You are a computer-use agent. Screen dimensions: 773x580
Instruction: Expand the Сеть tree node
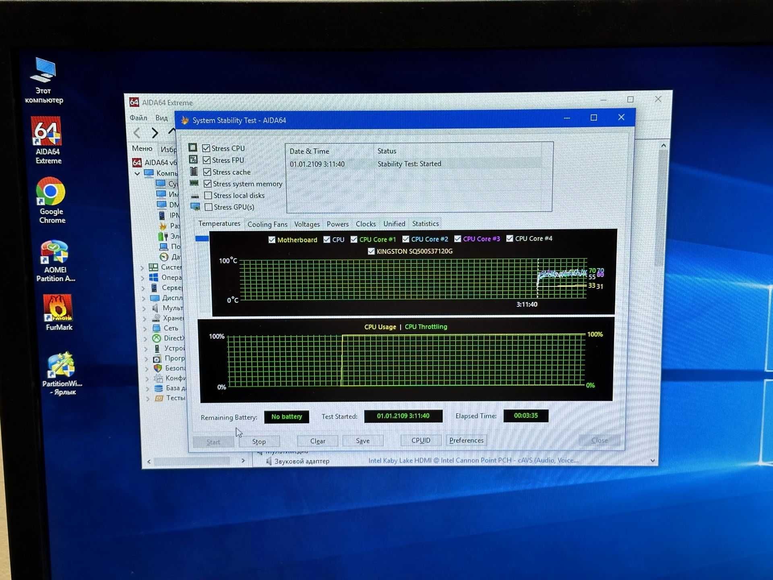[145, 329]
